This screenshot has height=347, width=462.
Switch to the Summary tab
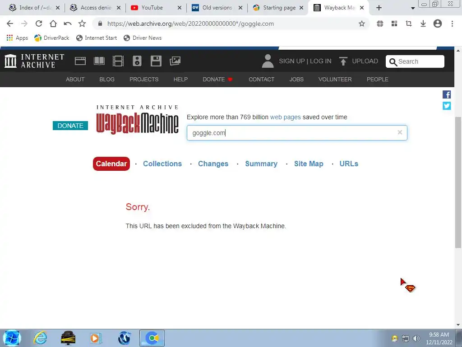pos(261,164)
